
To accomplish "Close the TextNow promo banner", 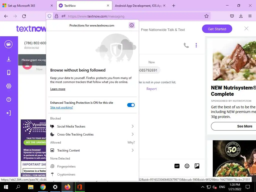I will [246, 28].
